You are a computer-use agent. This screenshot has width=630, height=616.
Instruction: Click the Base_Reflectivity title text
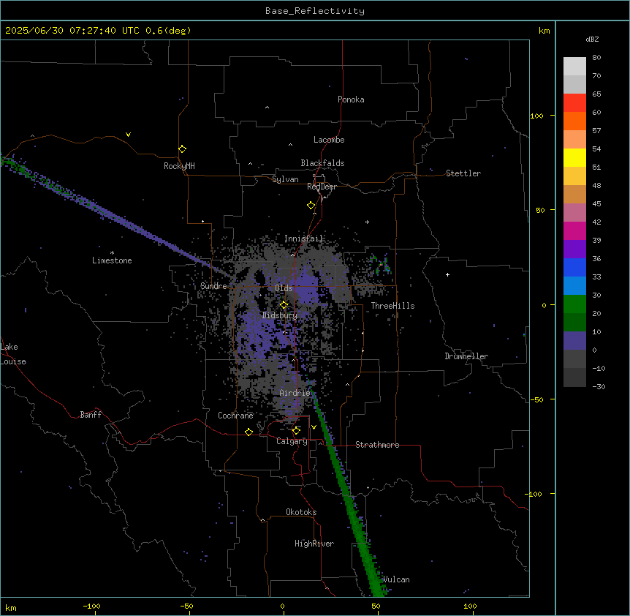pos(315,11)
